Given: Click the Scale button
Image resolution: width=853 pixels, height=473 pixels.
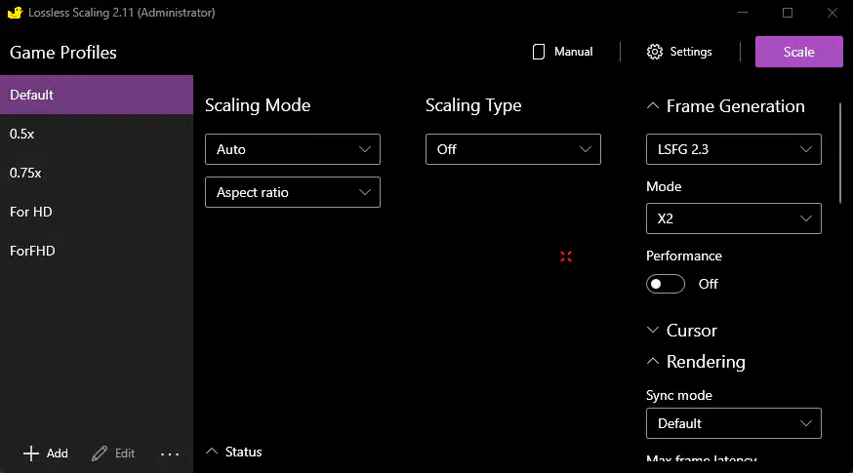Looking at the screenshot, I should (x=798, y=52).
